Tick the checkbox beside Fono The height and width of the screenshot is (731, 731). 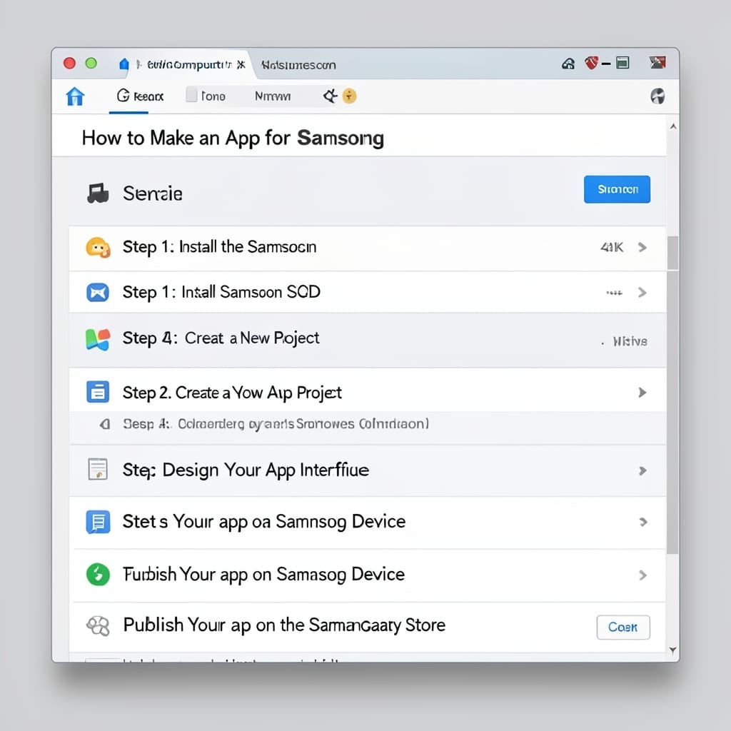pyautogui.click(x=191, y=95)
